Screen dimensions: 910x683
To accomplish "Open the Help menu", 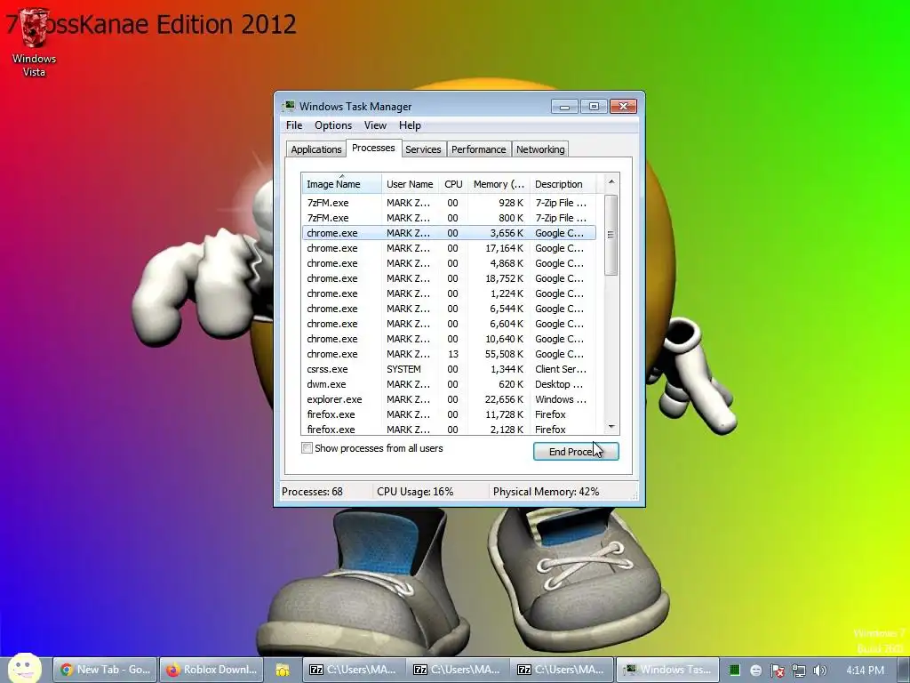I will tap(410, 125).
